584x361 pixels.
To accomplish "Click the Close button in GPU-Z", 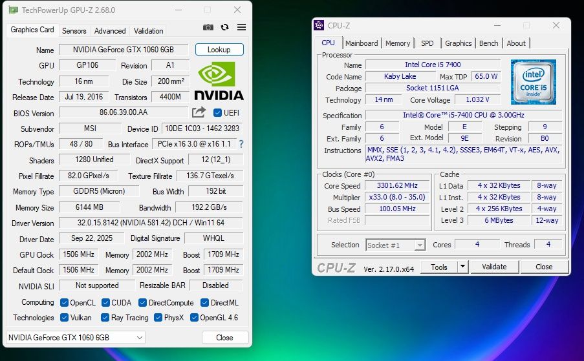I will click(x=224, y=338).
